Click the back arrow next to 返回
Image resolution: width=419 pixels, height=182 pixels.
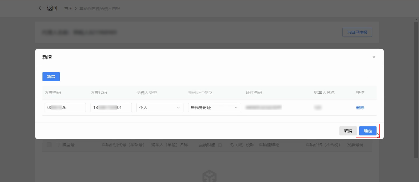coord(41,8)
